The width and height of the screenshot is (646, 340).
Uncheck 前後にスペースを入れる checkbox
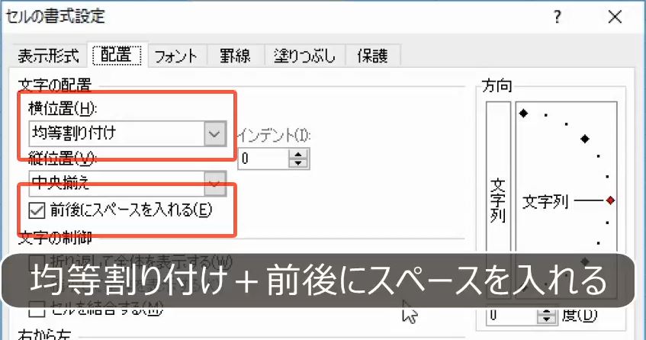pos(37,210)
